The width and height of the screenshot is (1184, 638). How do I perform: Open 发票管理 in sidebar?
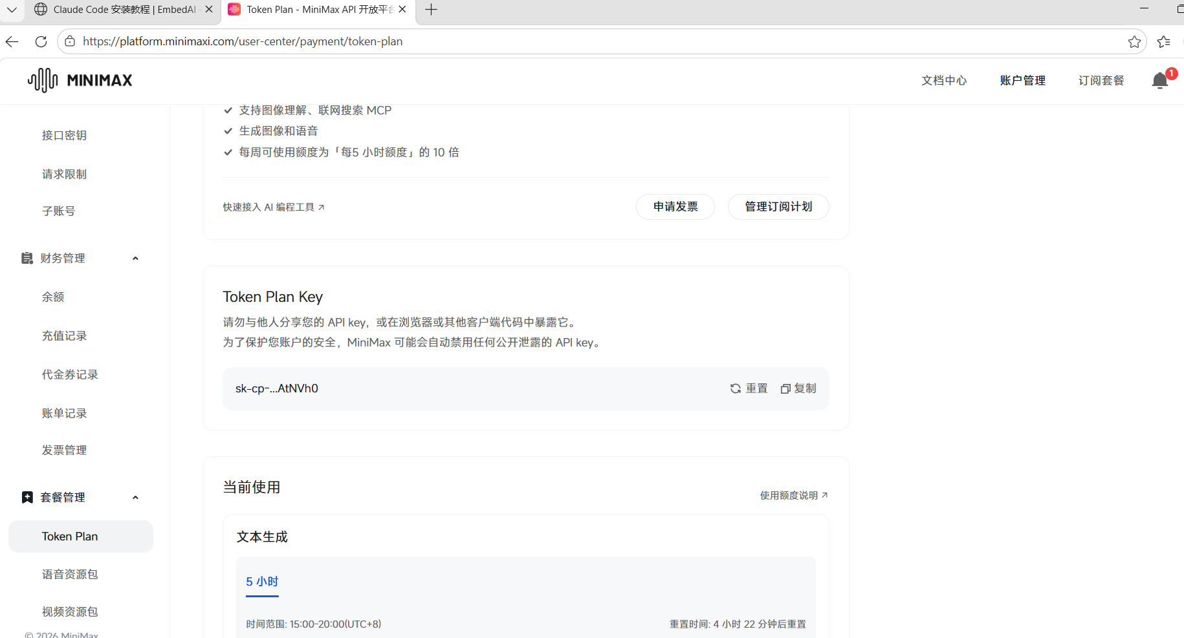click(x=64, y=450)
